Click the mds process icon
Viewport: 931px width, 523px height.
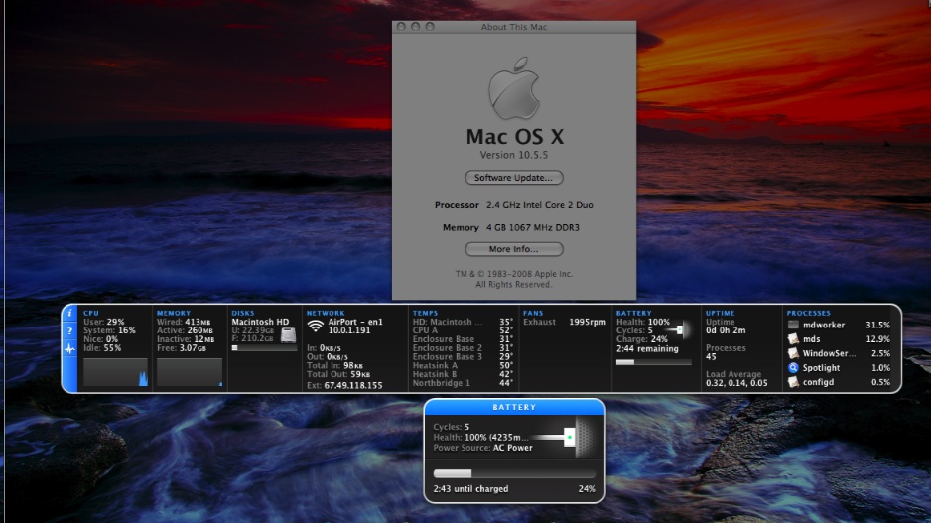click(793, 339)
